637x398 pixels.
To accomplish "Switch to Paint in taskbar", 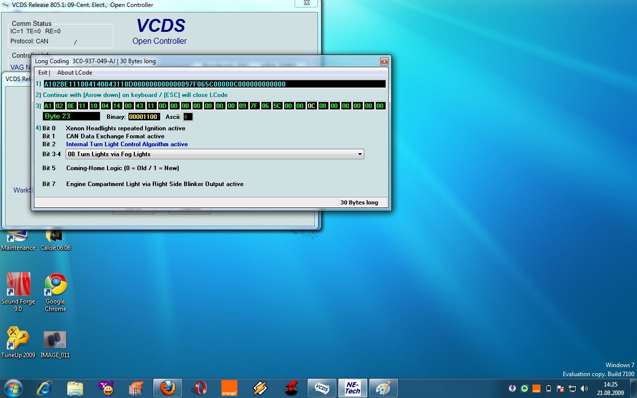I will pyautogui.click(x=383, y=388).
